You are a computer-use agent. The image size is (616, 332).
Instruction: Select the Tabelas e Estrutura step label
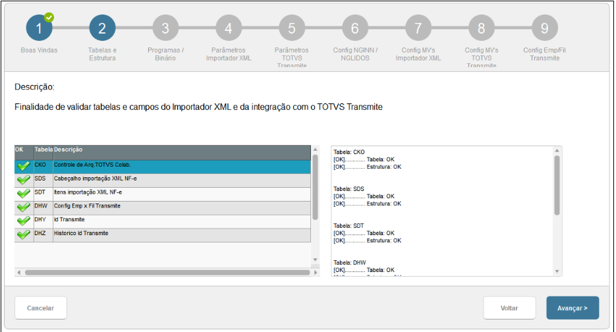(102, 54)
